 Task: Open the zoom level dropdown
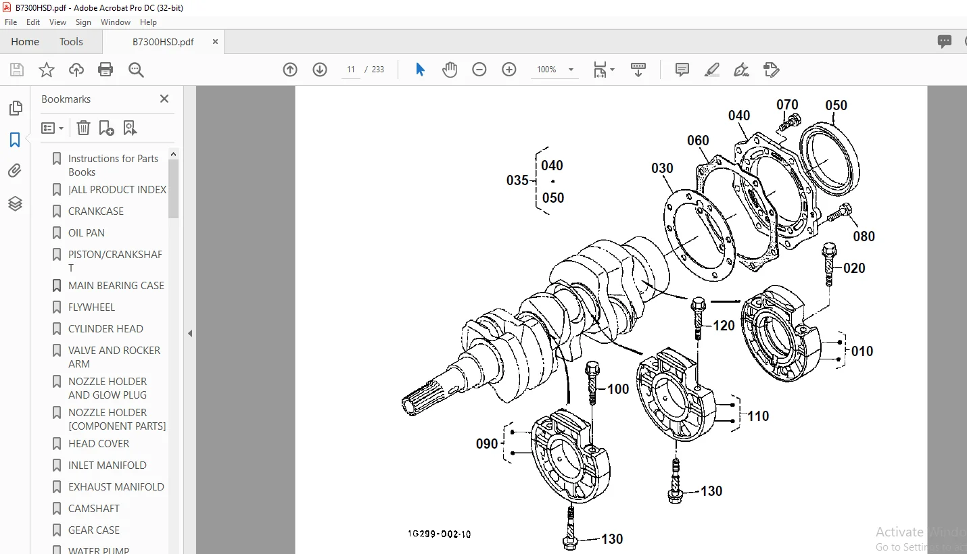point(571,70)
